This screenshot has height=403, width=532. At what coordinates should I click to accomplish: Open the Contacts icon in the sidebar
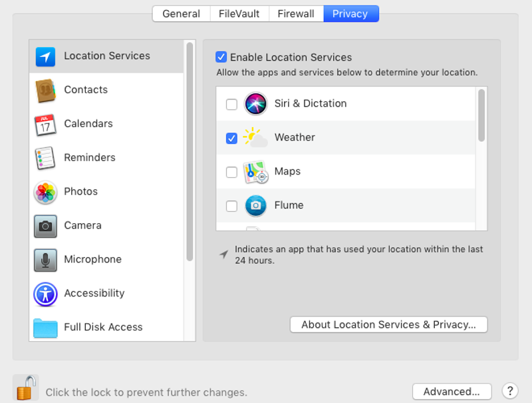point(45,90)
